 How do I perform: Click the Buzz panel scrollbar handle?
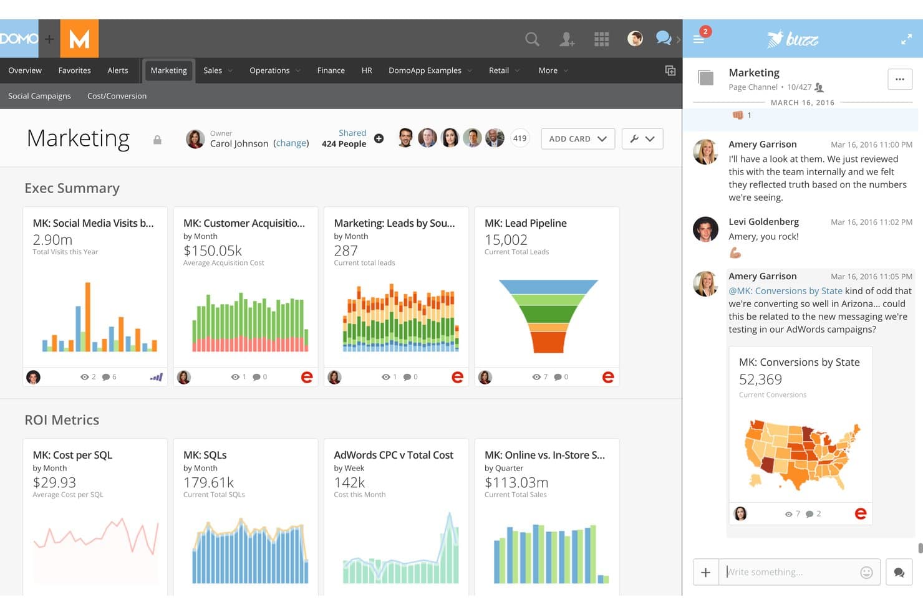(920, 548)
